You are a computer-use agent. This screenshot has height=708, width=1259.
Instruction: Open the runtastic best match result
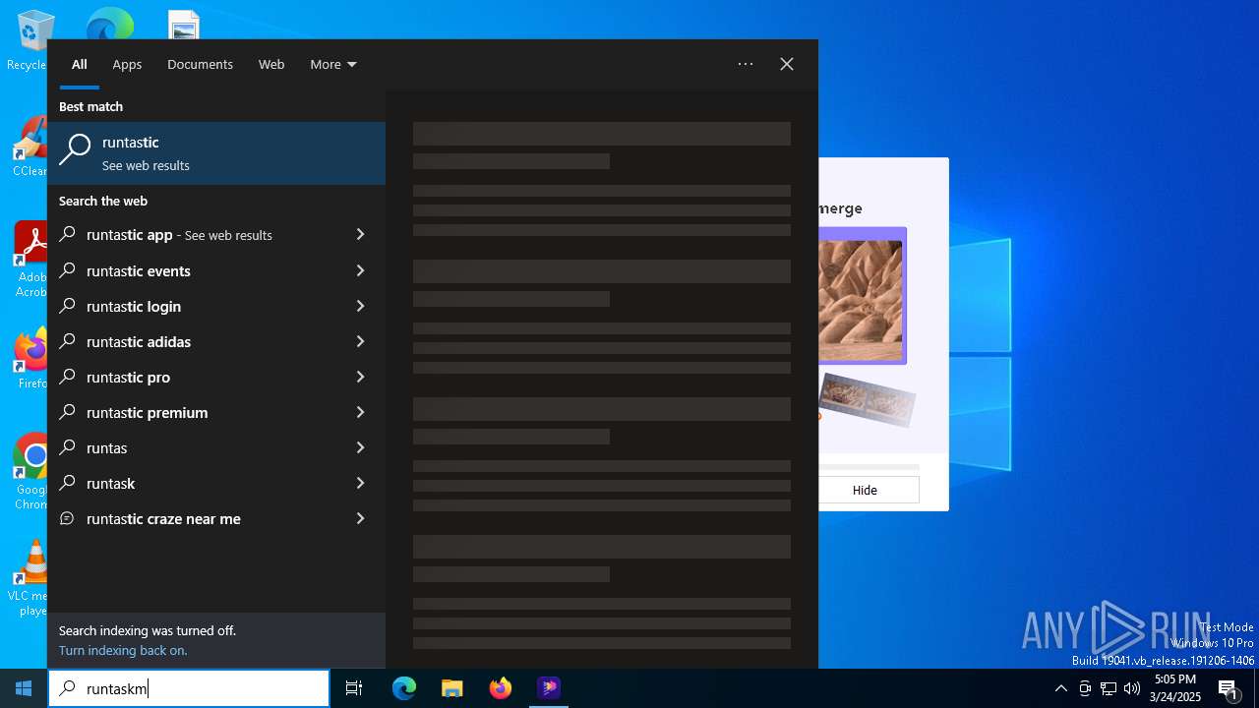point(216,153)
